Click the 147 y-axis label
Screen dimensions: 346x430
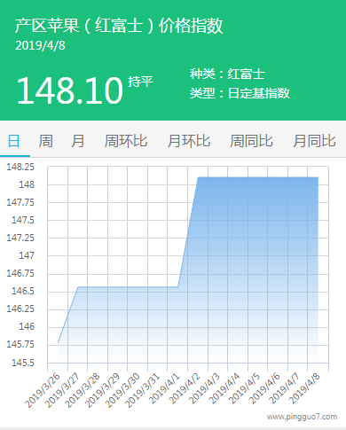click(x=27, y=255)
